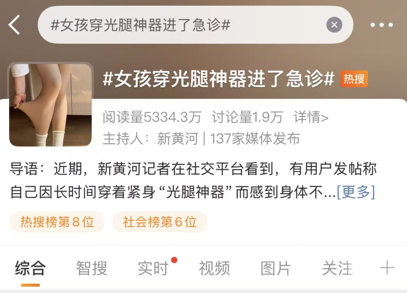The height and width of the screenshot is (293, 407).
Task: Add more tabs with the plus icon
Action: click(387, 268)
